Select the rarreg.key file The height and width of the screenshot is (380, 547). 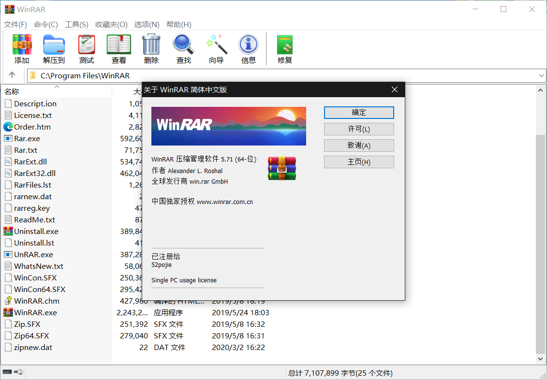click(32, 208)
